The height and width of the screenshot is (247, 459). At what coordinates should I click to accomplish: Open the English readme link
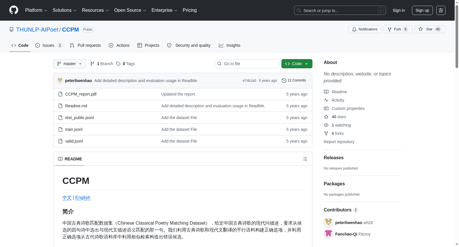click(x=83, y=197)
